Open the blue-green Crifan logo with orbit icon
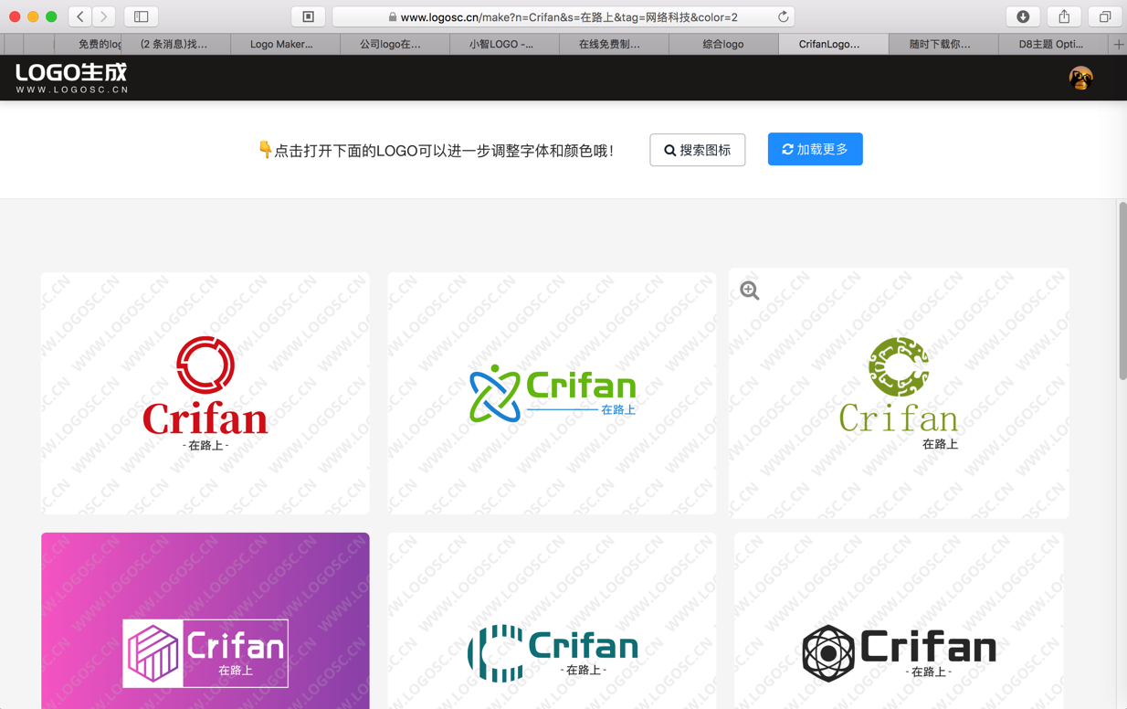The width and height of the screenshot is (1127, 709). click(552, 393)
